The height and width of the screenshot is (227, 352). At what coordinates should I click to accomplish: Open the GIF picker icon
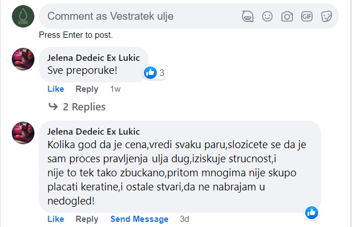[307, 16]
